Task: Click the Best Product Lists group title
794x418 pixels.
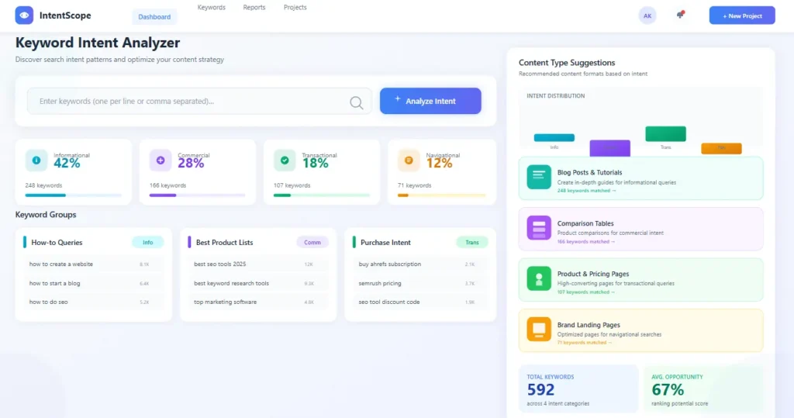Action: pos(224,243)
